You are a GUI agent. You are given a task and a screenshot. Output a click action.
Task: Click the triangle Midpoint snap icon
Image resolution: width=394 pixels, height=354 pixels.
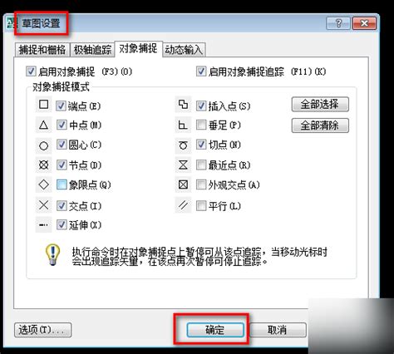(43, 125)
